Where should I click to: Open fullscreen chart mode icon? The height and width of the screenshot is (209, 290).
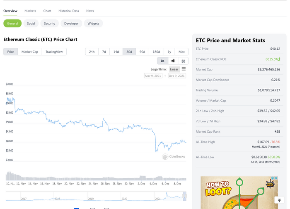pos(183,61)
